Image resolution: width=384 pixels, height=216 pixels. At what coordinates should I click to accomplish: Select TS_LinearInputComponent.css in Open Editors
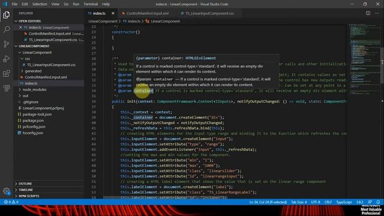(x=53, y=40)
